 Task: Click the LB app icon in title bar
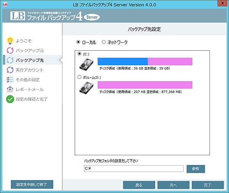(5, 4)
